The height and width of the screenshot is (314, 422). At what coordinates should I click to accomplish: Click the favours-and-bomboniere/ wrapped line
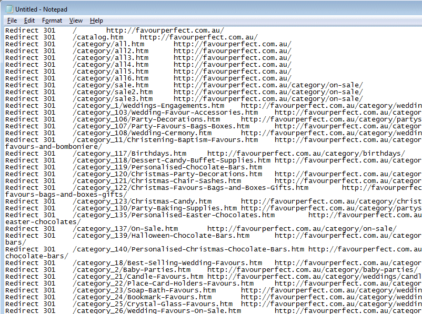click(54, 147)
